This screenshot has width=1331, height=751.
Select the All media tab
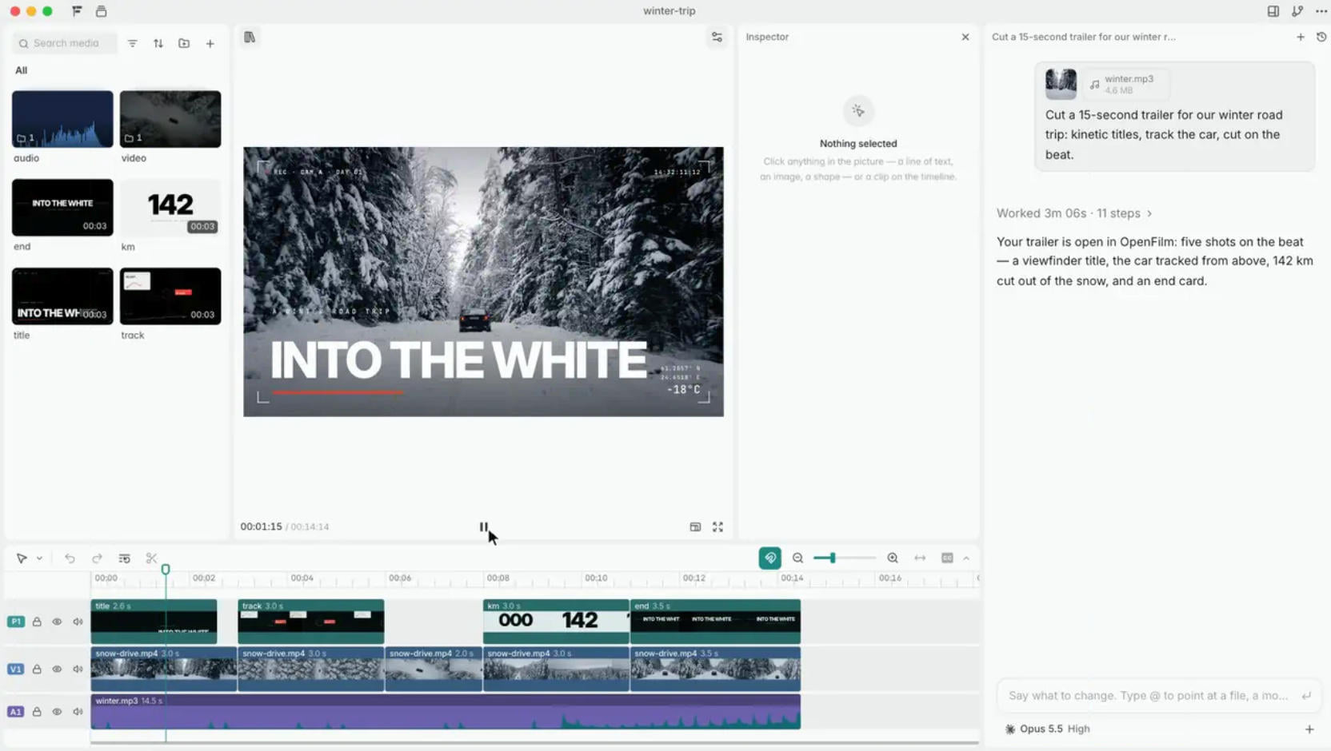click(x=21, y=70)
